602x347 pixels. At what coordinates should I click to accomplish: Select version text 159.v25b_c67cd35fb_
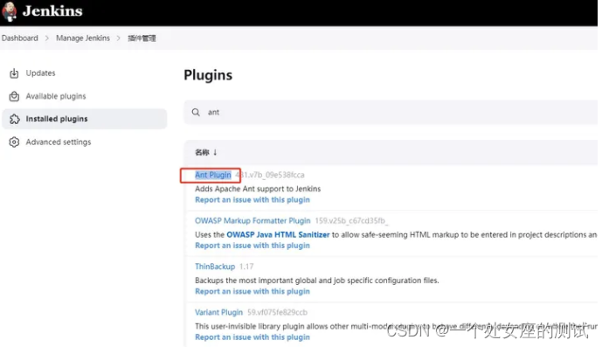click(x=352, y=220)
